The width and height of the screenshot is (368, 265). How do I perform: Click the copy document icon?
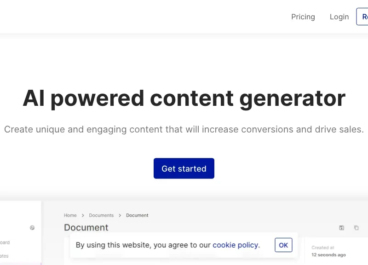tap(356, 228)
